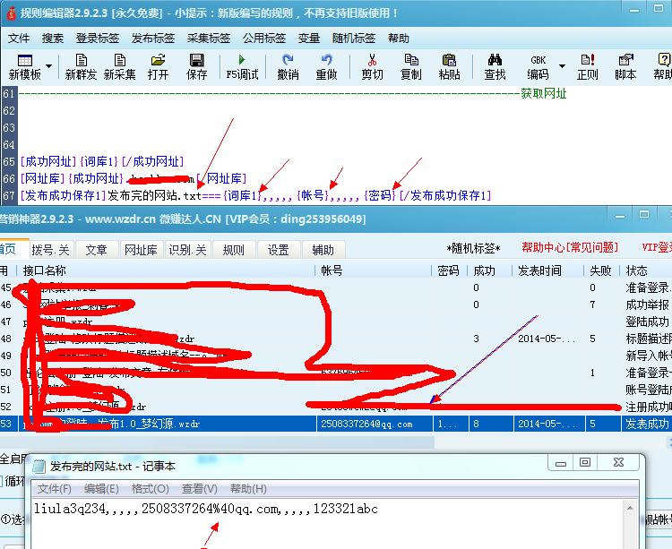Open the 公用标签 menu
The width and height of the screenshot is (672, 549).
click(264, 39)
